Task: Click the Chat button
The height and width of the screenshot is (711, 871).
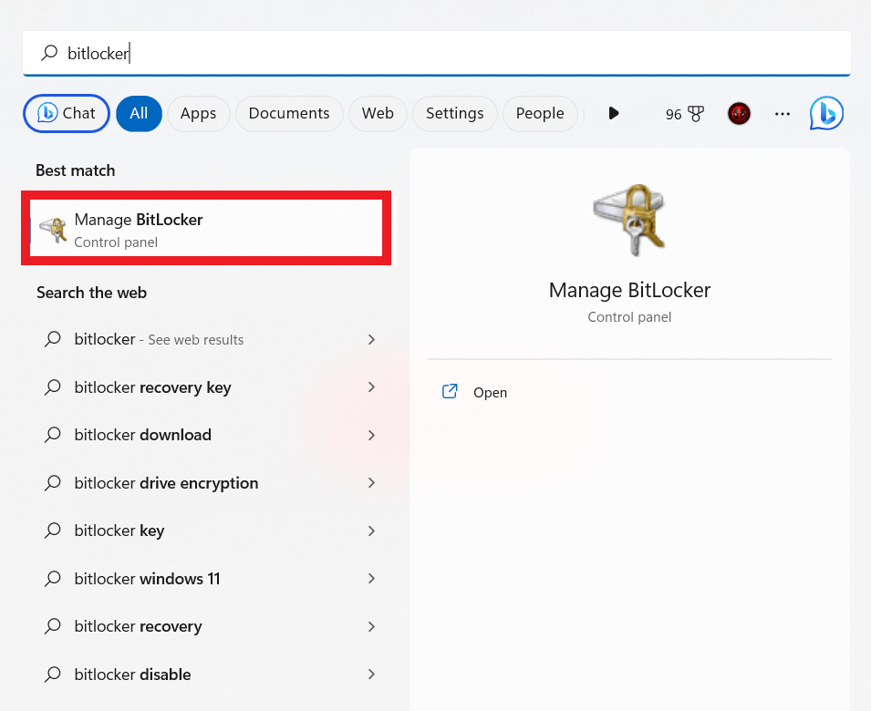Action: [x=67, y=114]
